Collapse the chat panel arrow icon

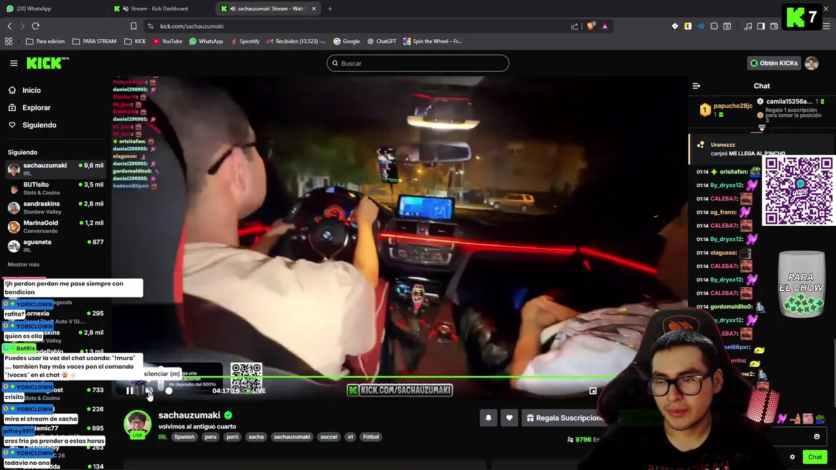(696, 86)
